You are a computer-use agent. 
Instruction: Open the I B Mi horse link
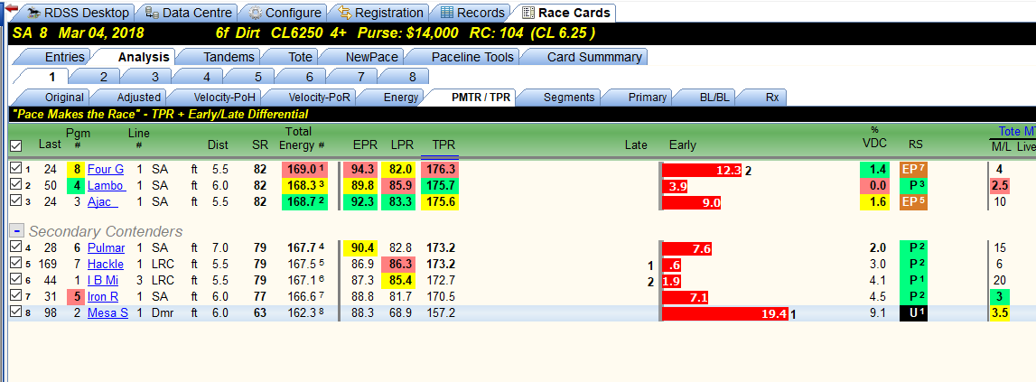(x=104, y=281)
